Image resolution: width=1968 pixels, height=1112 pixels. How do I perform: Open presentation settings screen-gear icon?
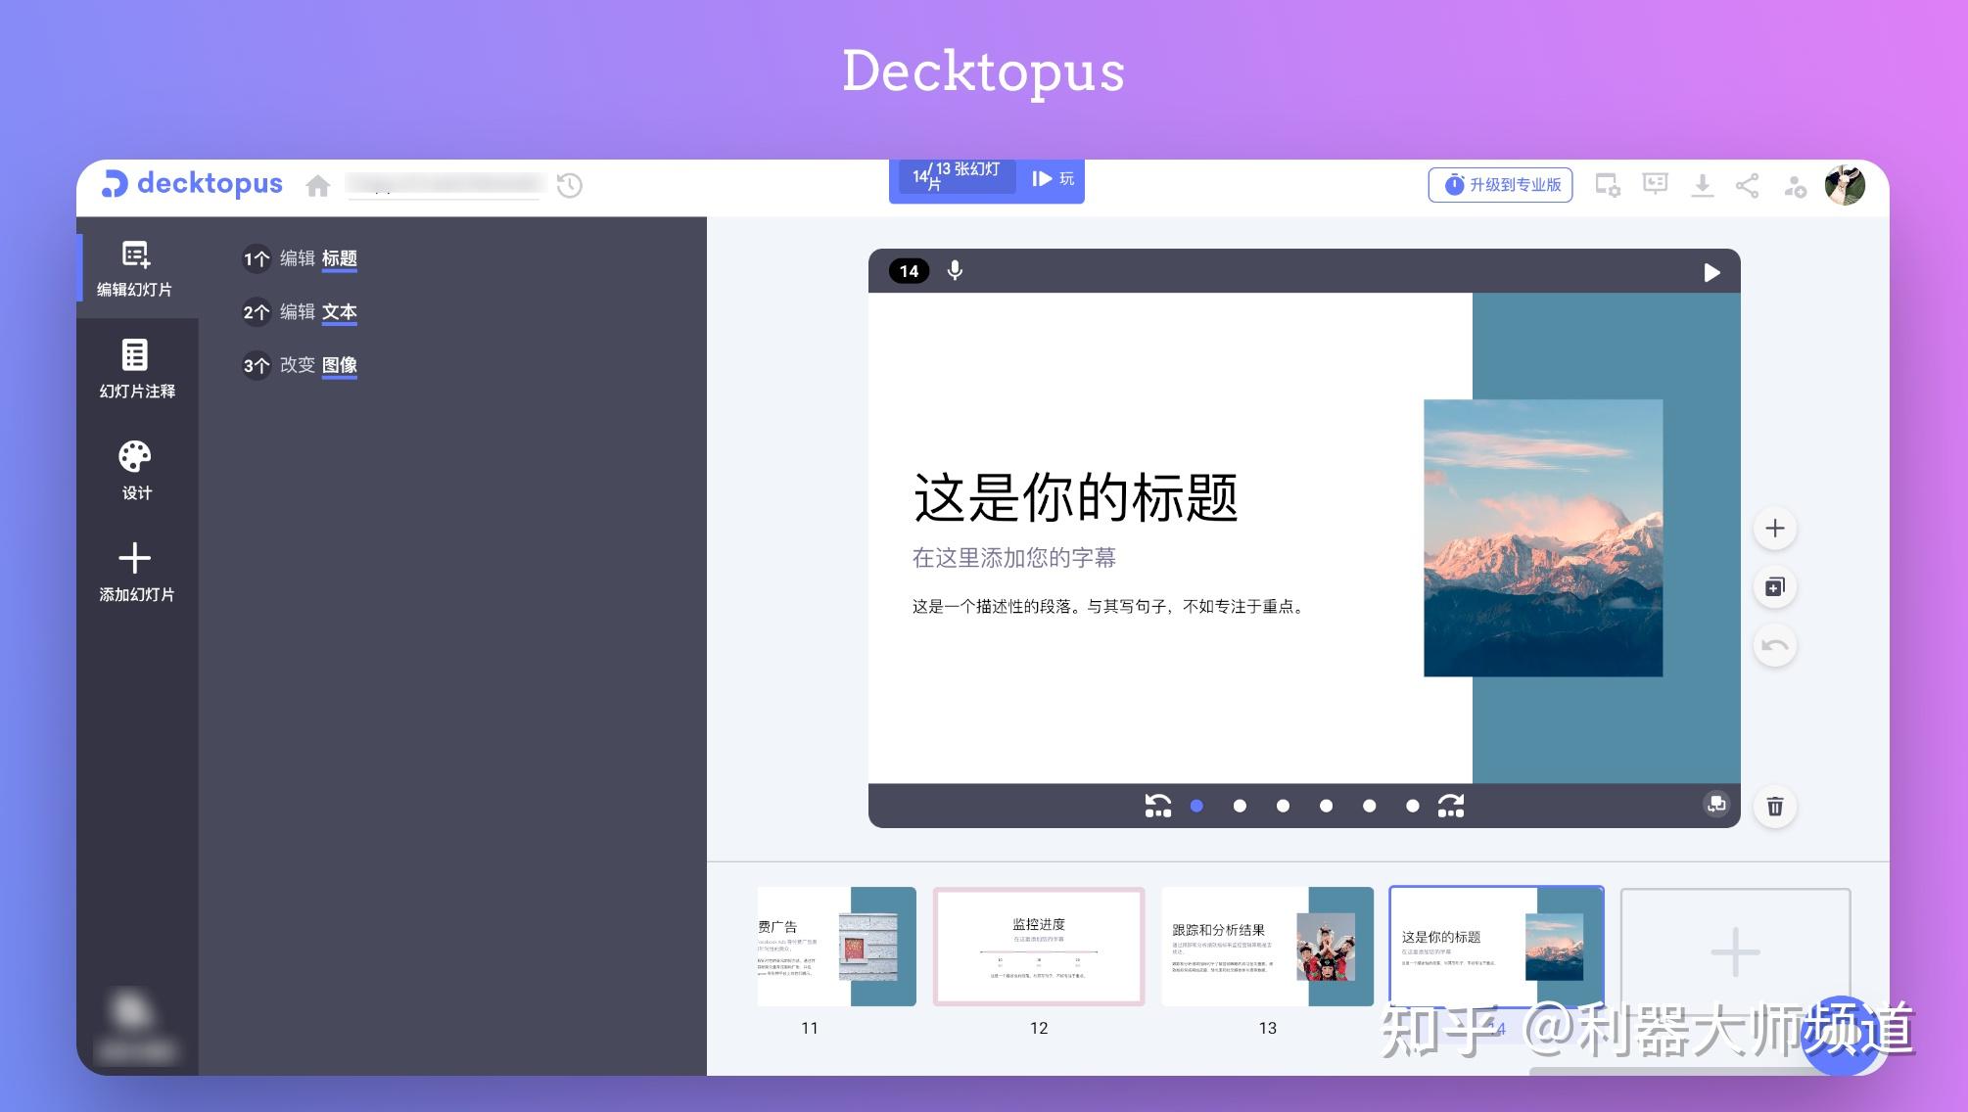[x=1608, y=184]
